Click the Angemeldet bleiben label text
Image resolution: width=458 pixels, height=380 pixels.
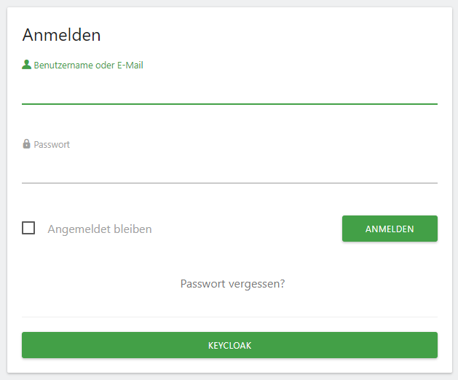point(100,229)
